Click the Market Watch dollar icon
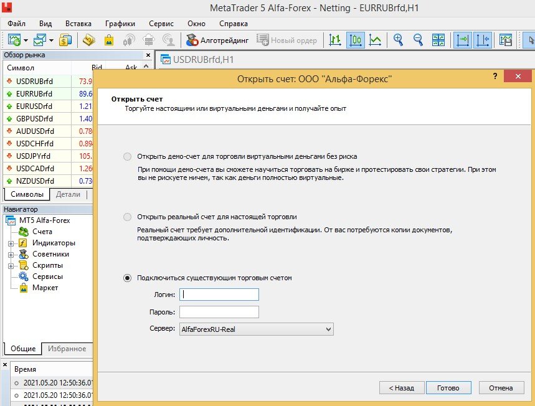Screen dimensions: 535x406 [x=65, y=40]
